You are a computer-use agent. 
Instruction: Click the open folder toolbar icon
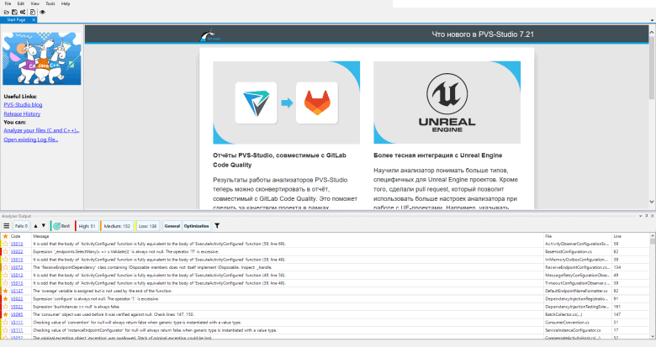point(6,13)
